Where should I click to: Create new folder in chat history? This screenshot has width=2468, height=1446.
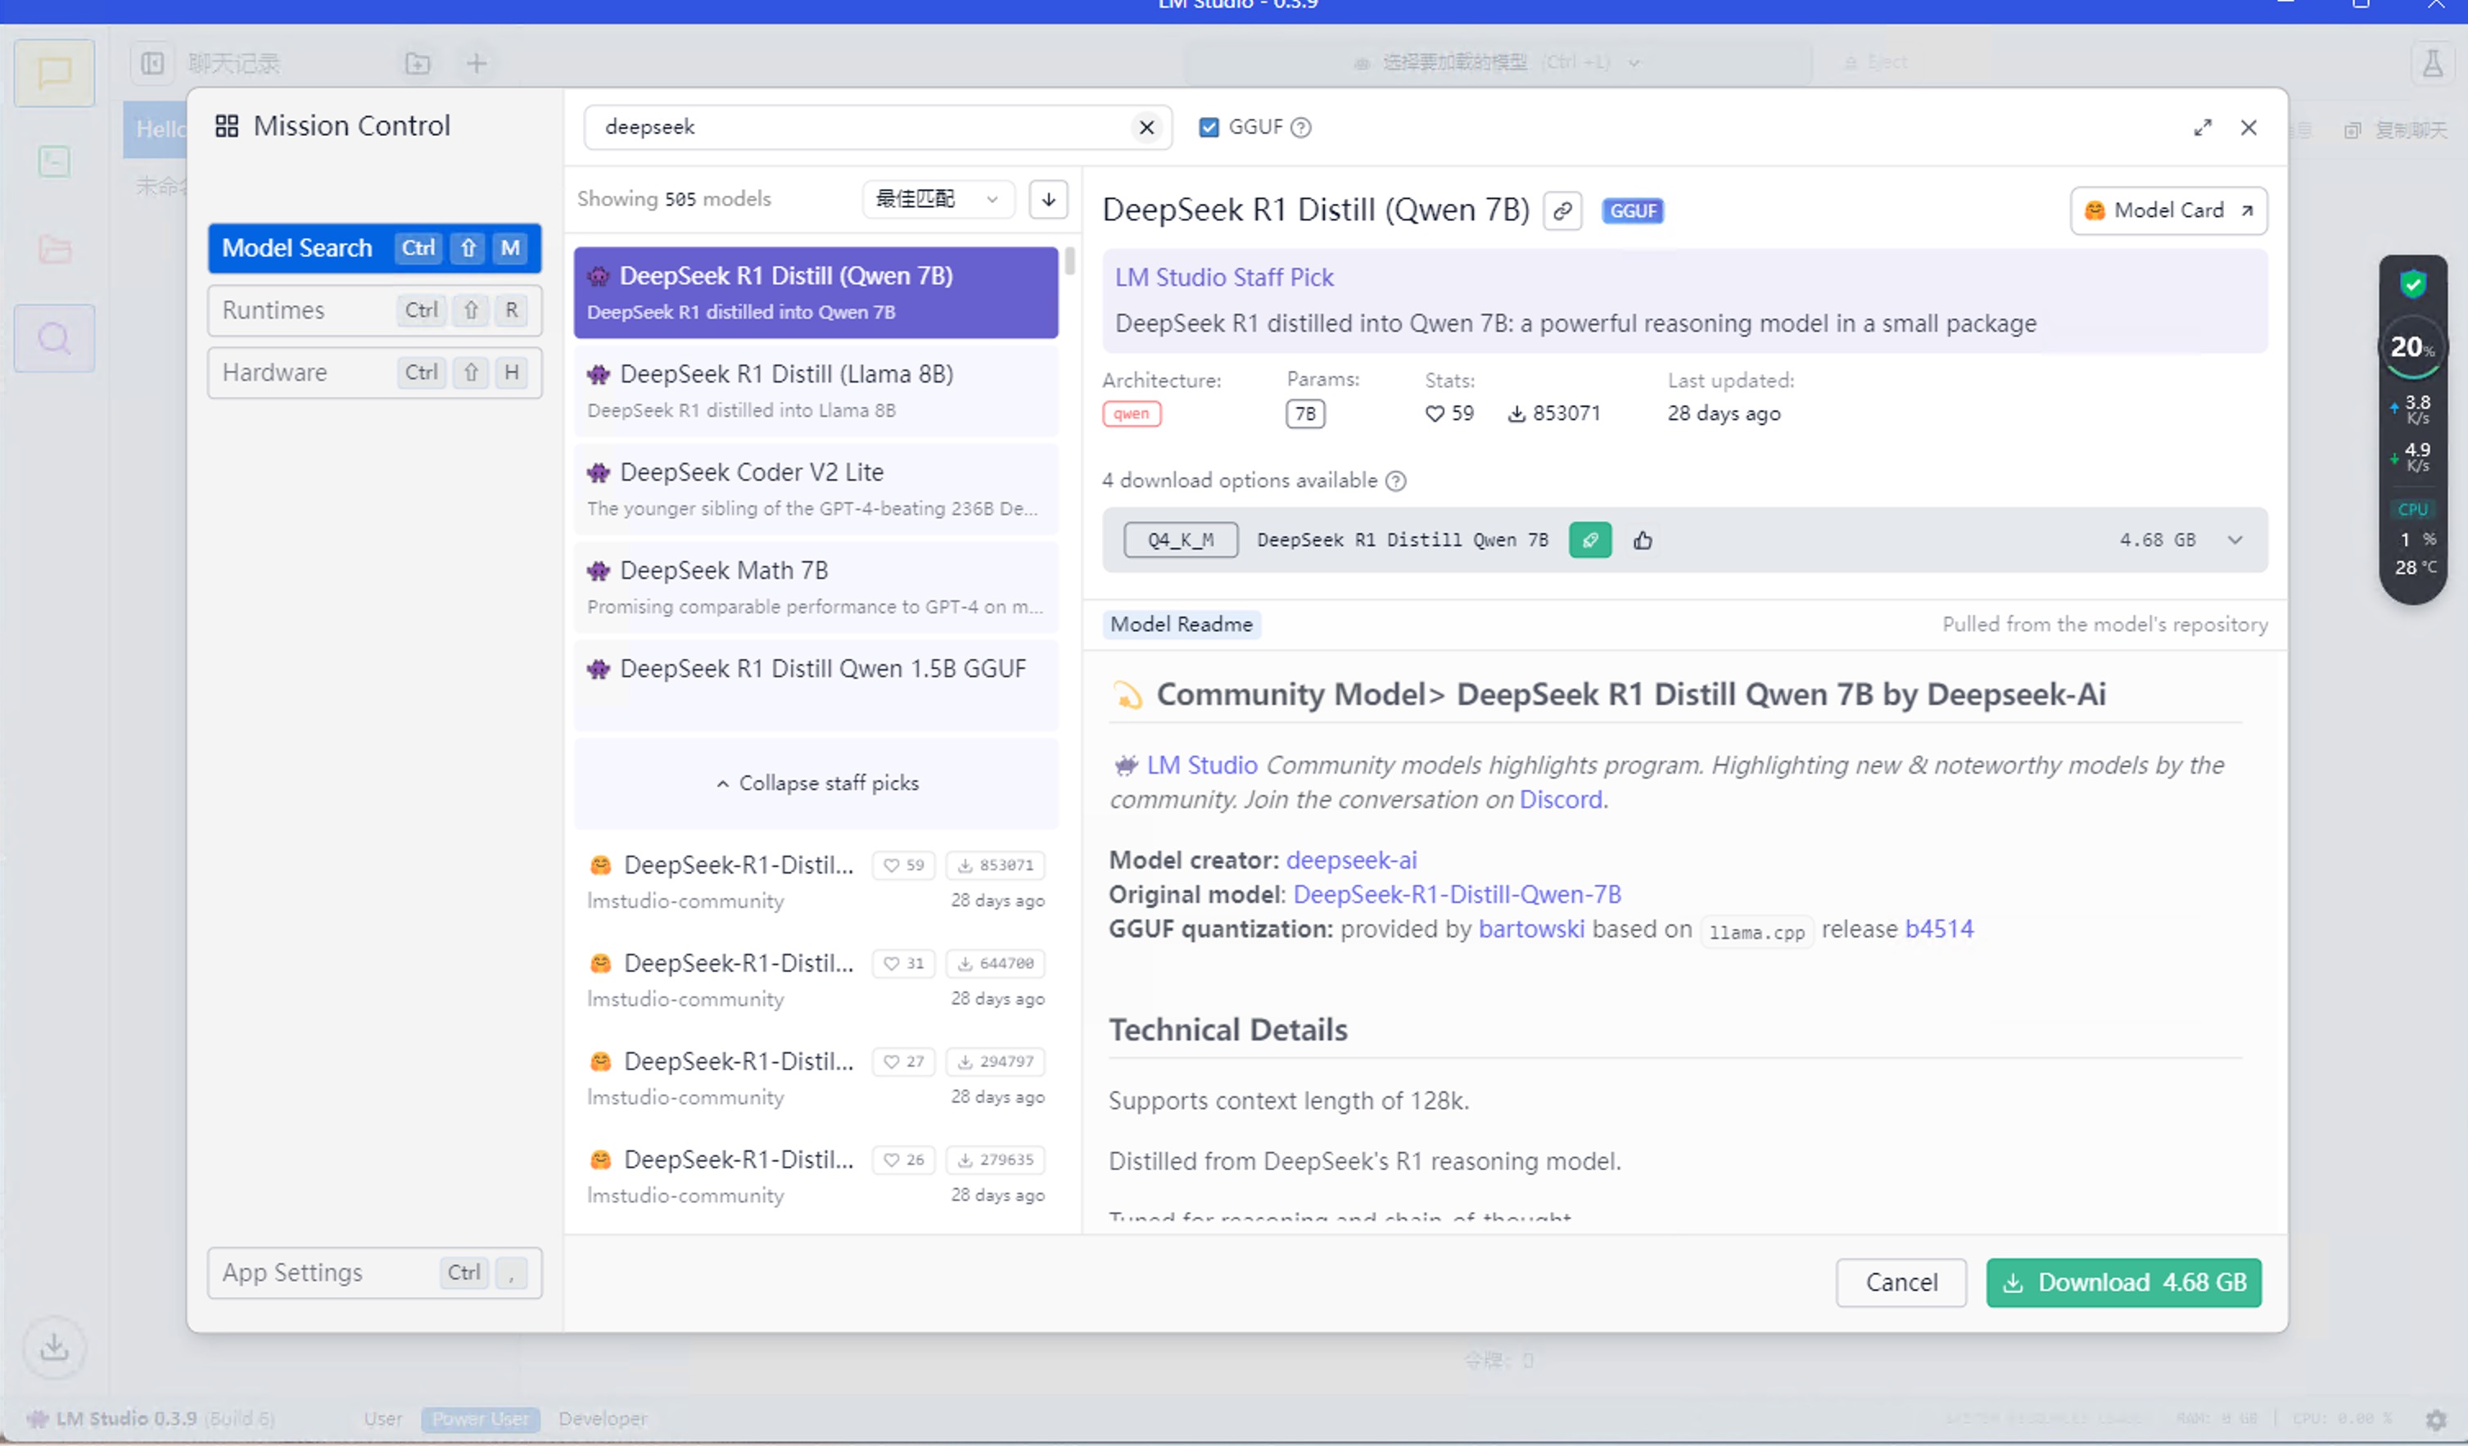pos(418,64)
